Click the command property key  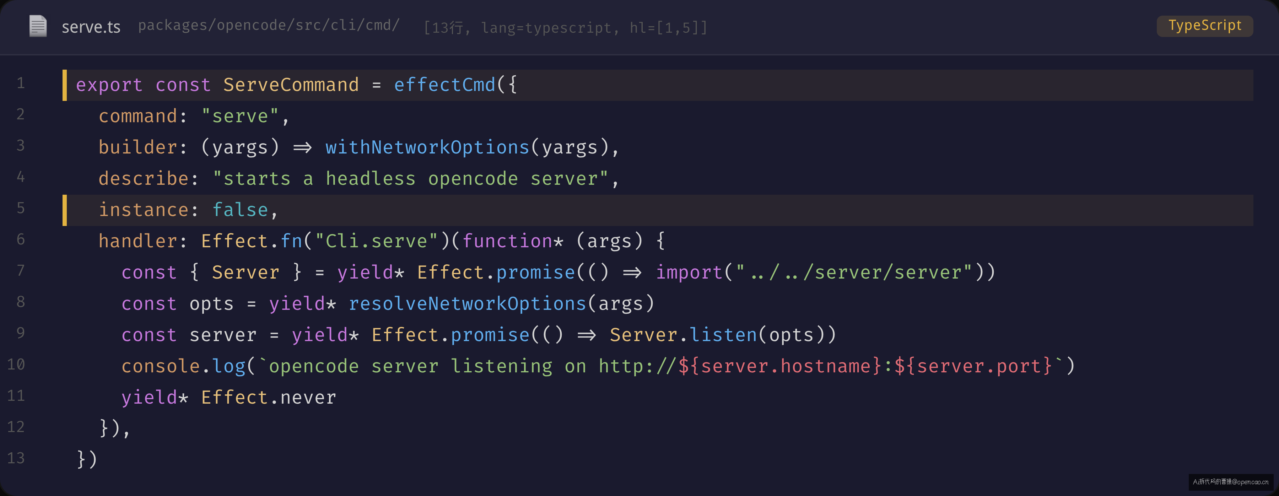(x=138, y=116)
